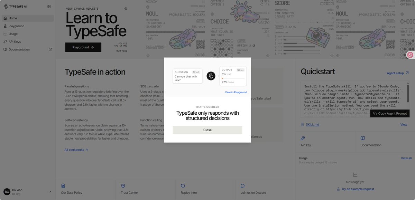This screenshot has width=415, height=200.
Task: Collapse the sidebar panel icon
Action: pyautogui.click(x=49, y=7)
